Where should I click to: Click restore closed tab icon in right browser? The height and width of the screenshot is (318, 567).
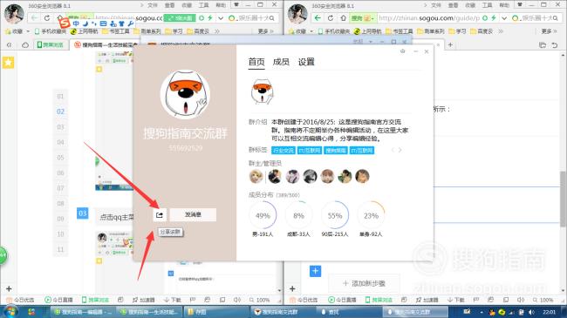coord(555,44)
